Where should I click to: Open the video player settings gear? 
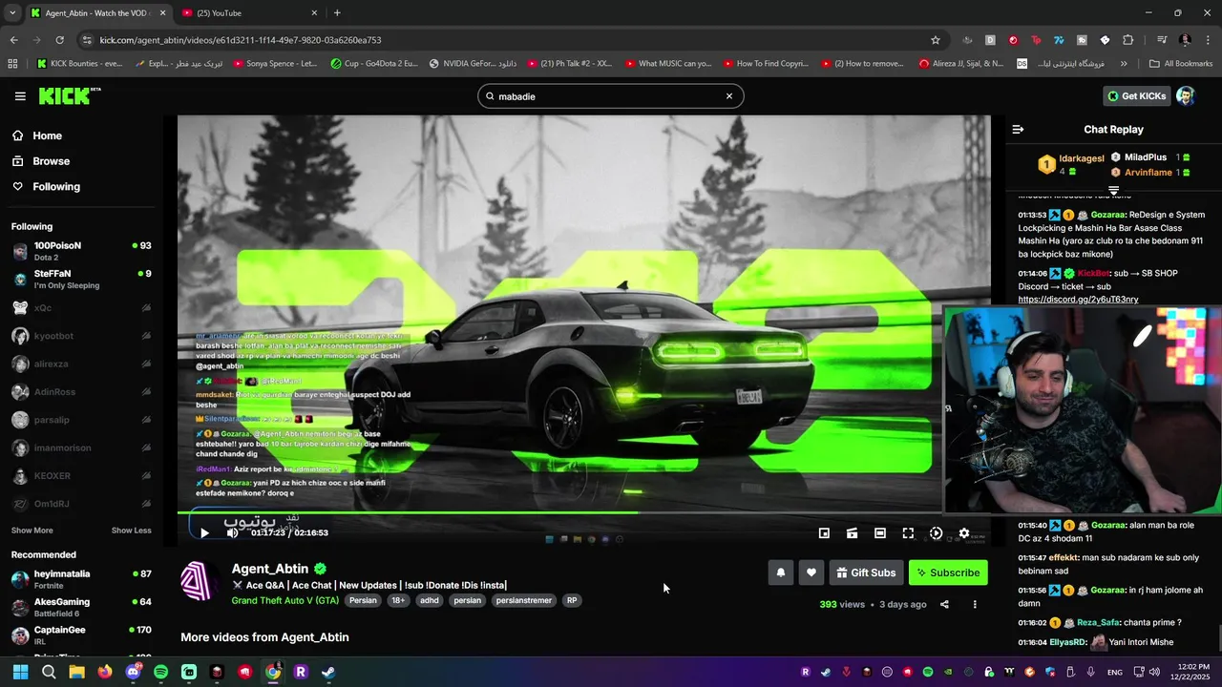click(964, 533)
